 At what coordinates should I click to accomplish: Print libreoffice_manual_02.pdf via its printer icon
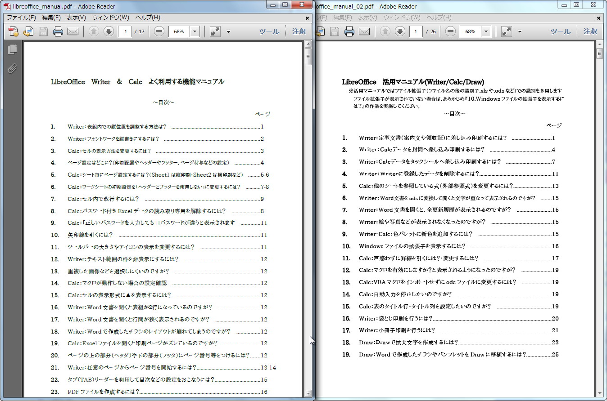pos(349,31)
